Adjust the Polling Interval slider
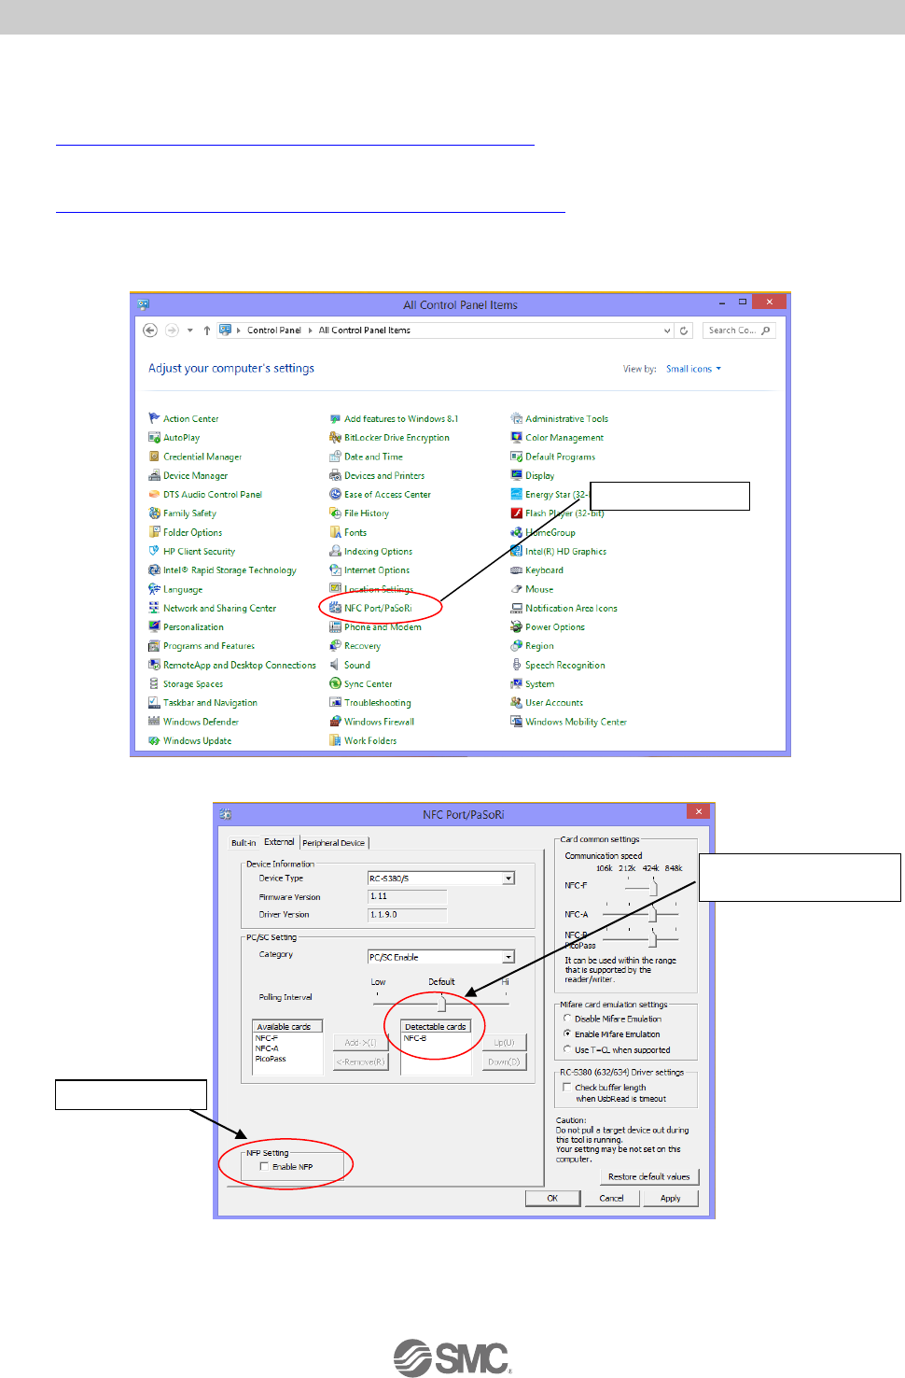This screenshot has width=905, height=1378. pos(441,1004)
